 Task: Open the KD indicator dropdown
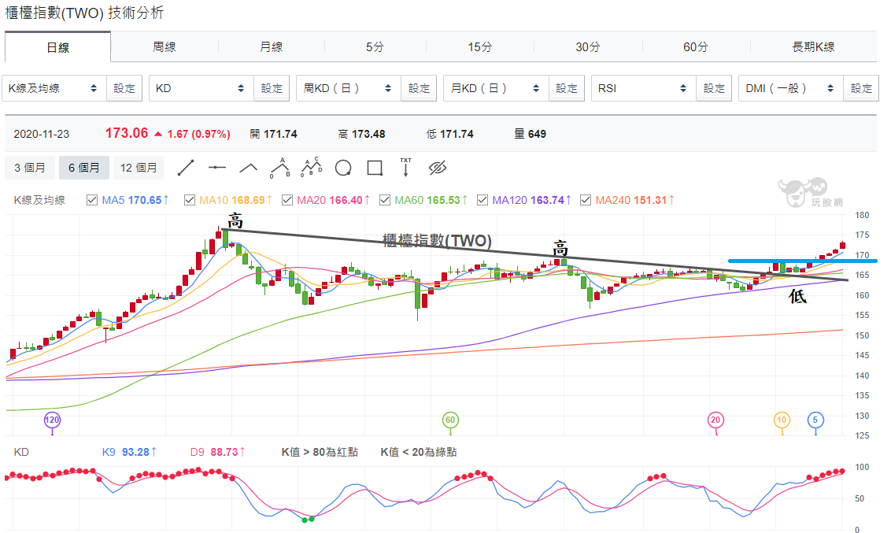(x=201, y=89)
